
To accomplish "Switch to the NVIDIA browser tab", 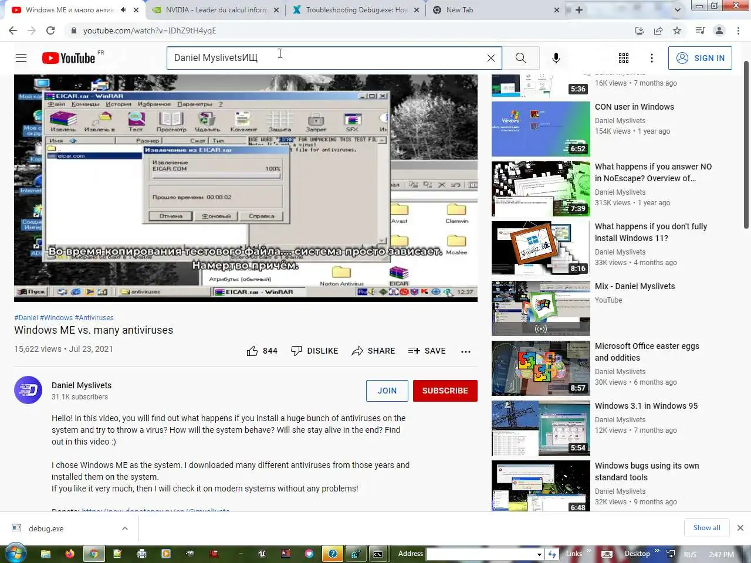I will [216, 10].
